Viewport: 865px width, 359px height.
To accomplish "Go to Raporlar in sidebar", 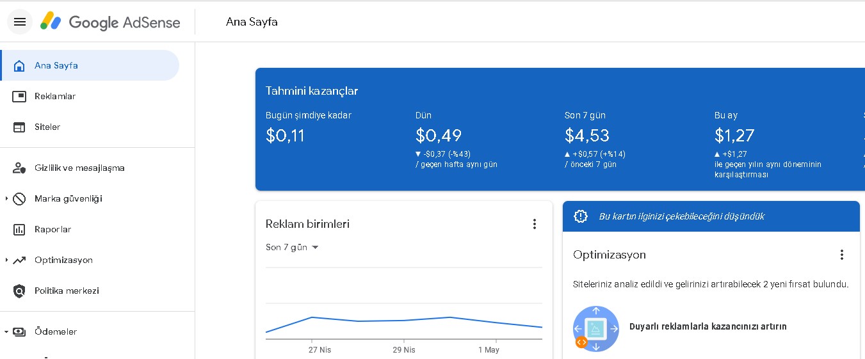I will click(53, 229).
